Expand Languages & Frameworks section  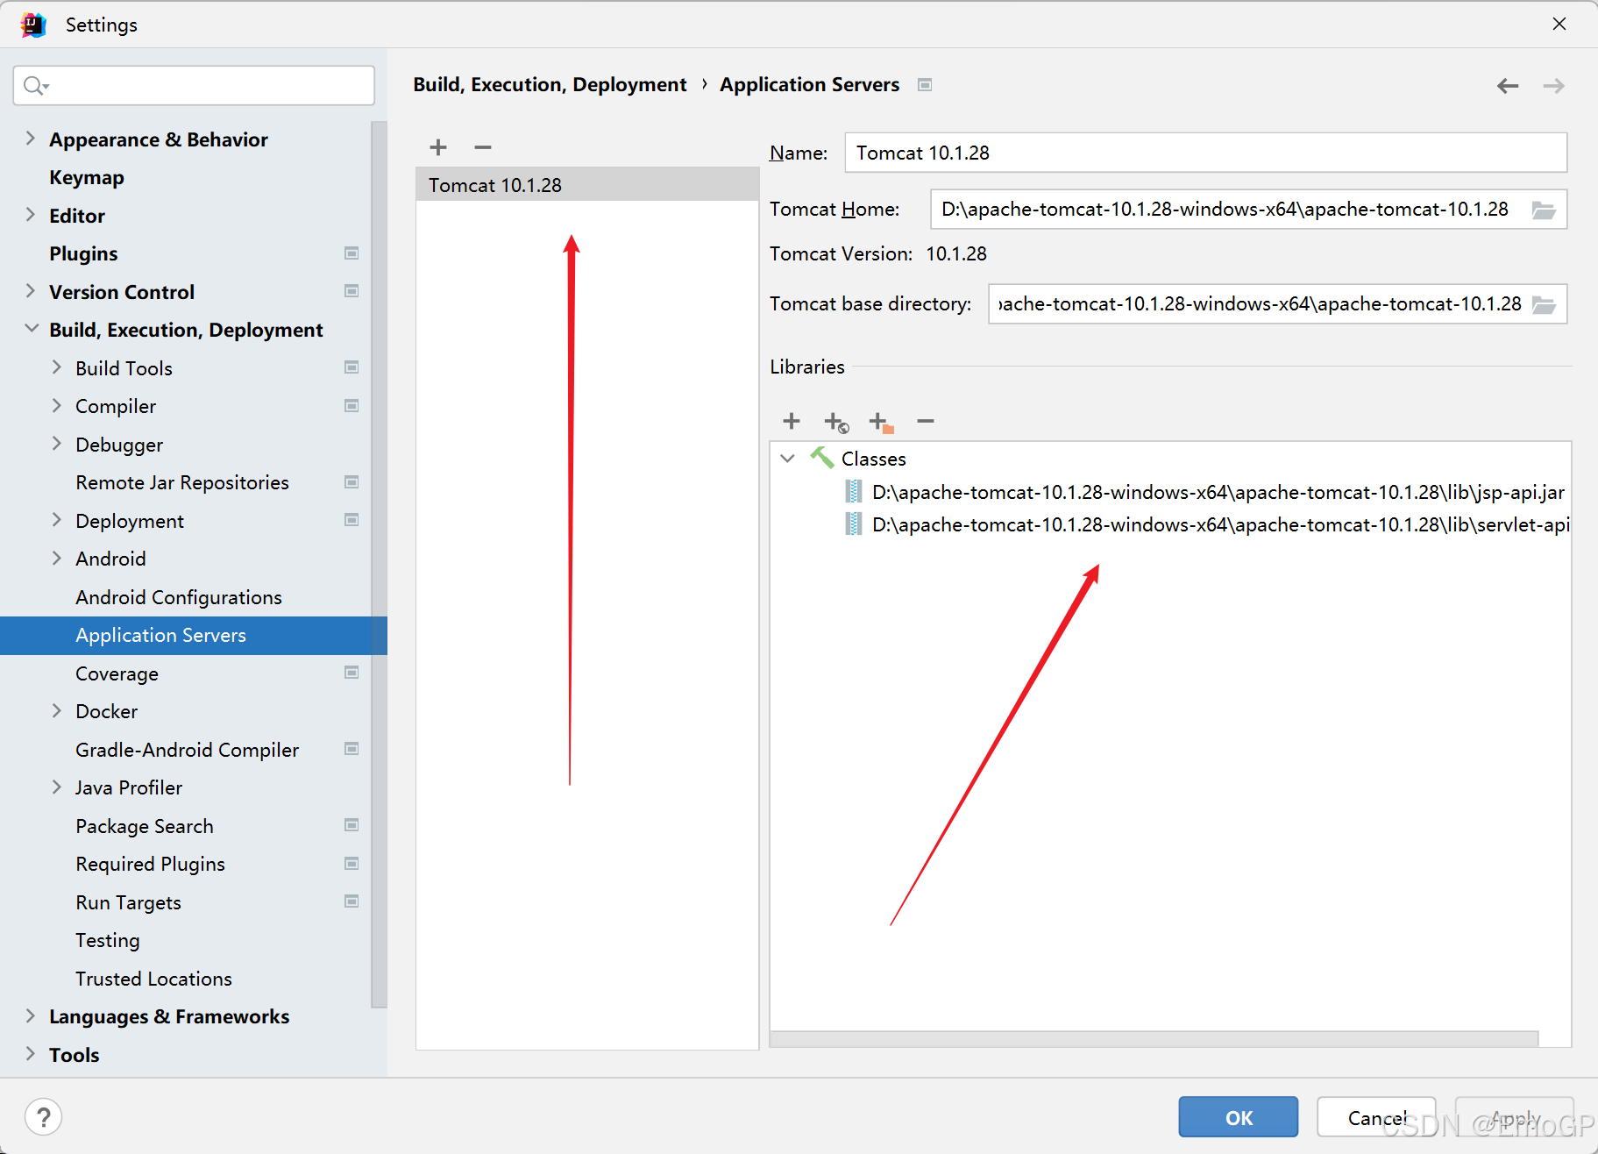tap(31, 1016)
